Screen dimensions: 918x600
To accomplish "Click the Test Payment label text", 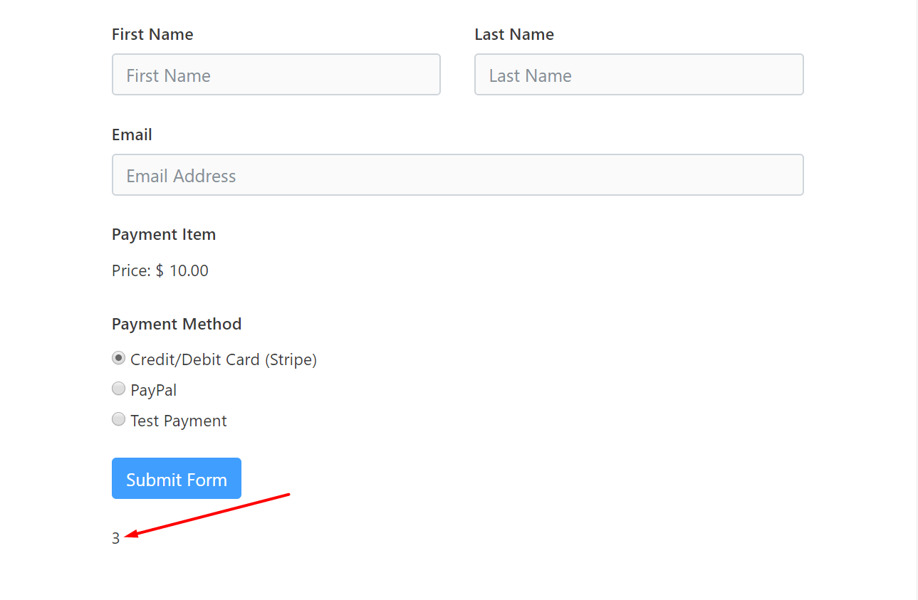I will [178, 420].
